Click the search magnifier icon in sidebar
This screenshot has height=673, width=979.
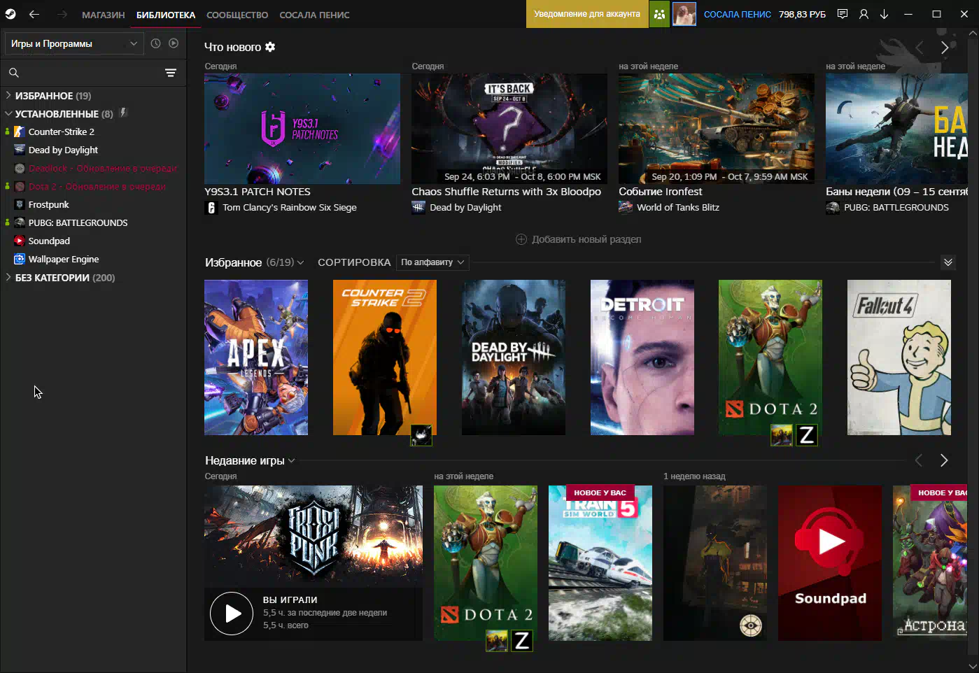click(x=13, y=73)
